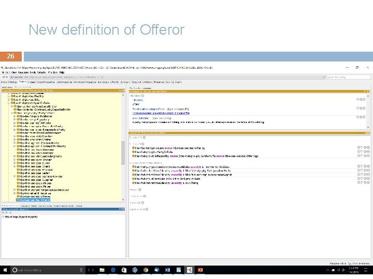373x279 pixels.
Task: Click the Cortana Ask me anything search box
Action: (48, 270)
